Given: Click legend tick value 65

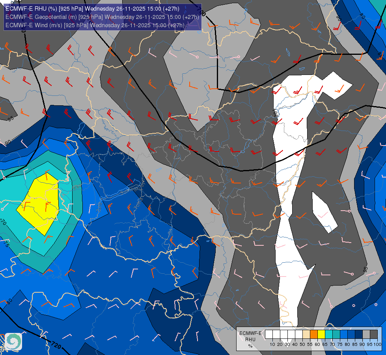Looking at the screenshot, I should pyautogui.click(x=325, y=344).
